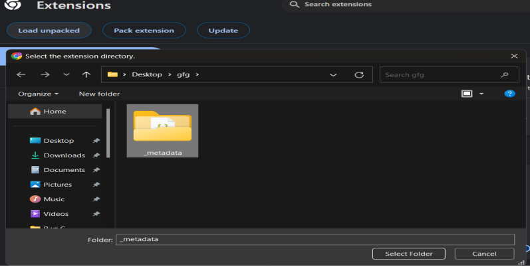Select Music in the navigation pane
This screenshot has height=267, width=530.
pyautogui.click(x=55, y=199)
